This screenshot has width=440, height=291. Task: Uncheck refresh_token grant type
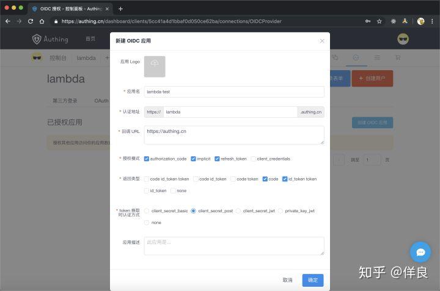point(217,159)
